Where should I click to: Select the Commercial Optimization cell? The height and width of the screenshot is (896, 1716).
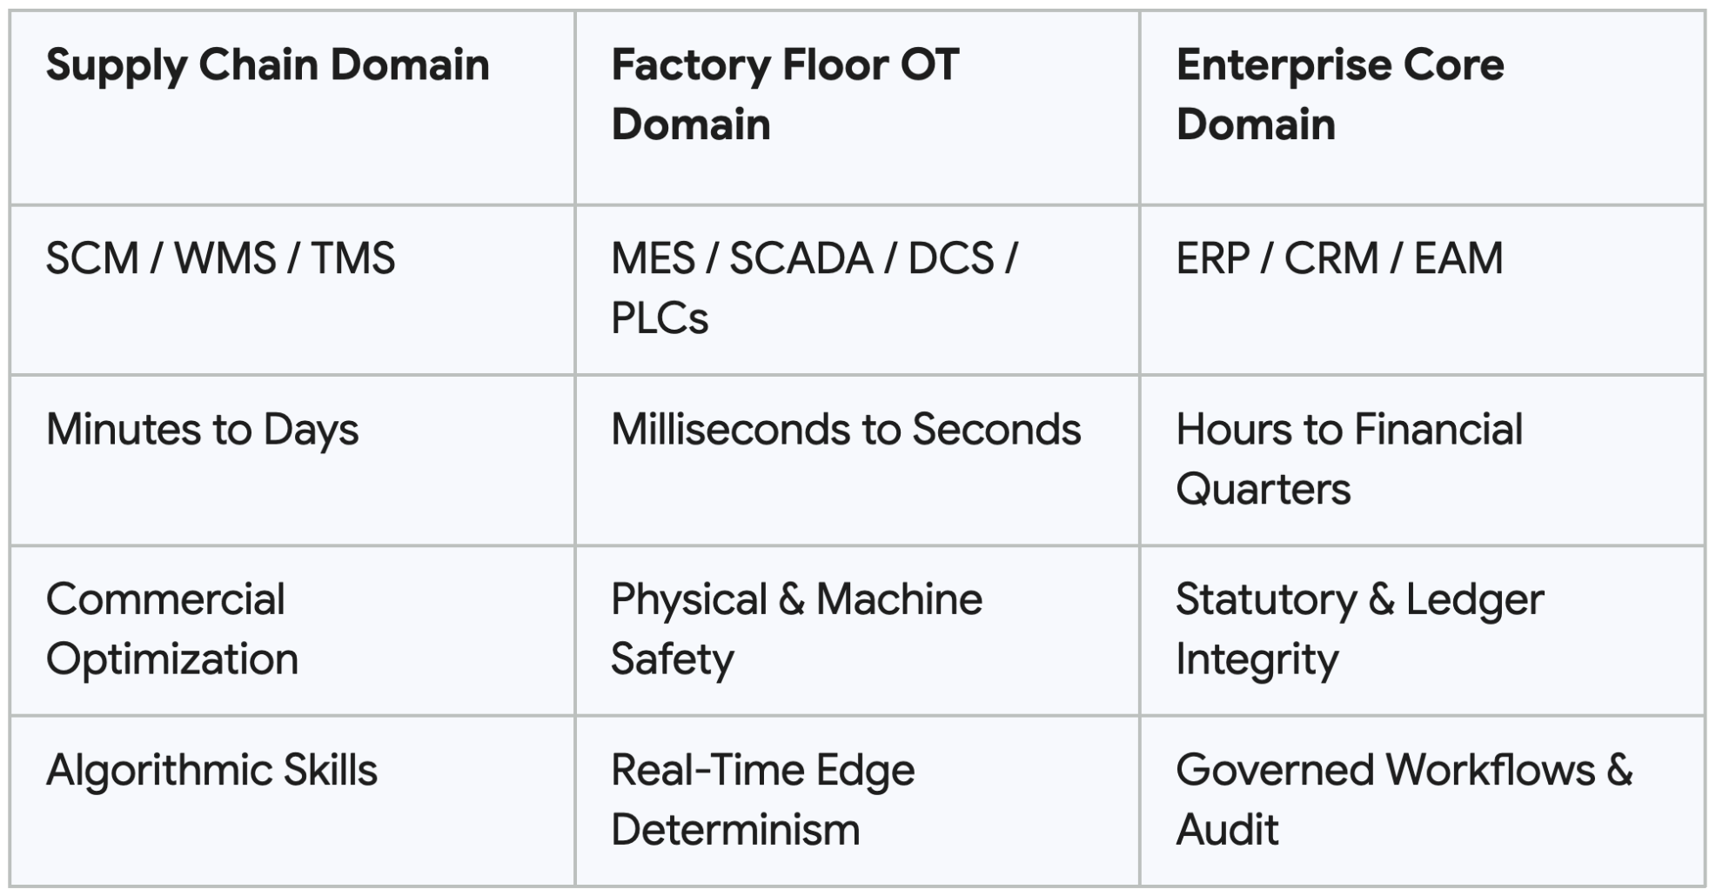[292, 631]
